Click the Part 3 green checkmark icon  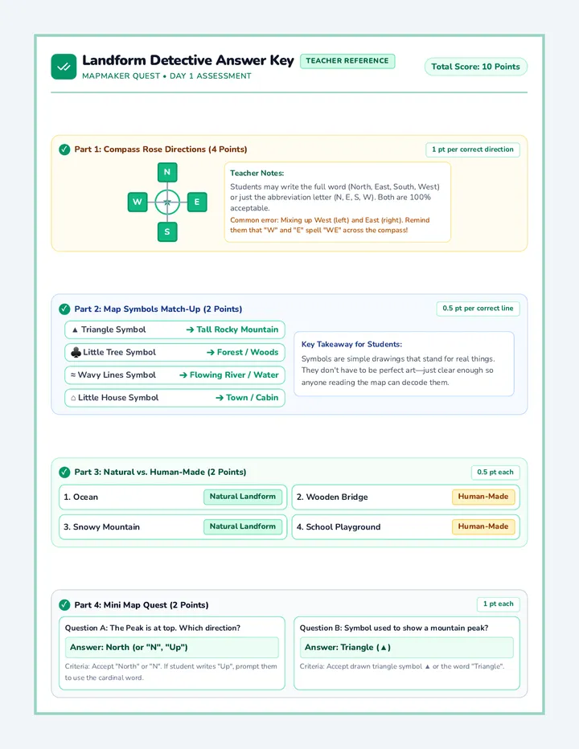coord(64,473)
